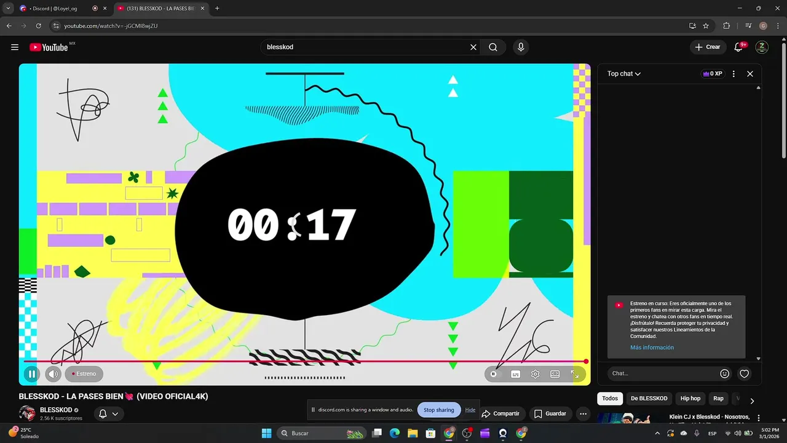Enter fullscreen mode
This screenshot has height=443, width=787.
tap(575, 373)
